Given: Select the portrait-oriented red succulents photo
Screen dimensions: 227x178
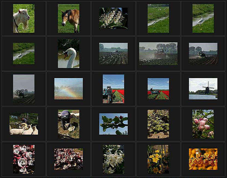Looking at the screenshot, I should click(x=24, y=159).
